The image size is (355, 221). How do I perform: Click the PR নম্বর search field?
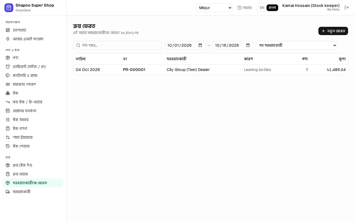pyautogui.click(x=118, y=45)
